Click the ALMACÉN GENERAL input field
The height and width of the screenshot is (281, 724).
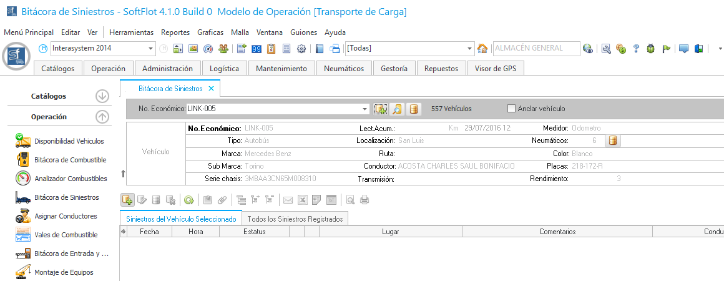click(x=535, y=49)
